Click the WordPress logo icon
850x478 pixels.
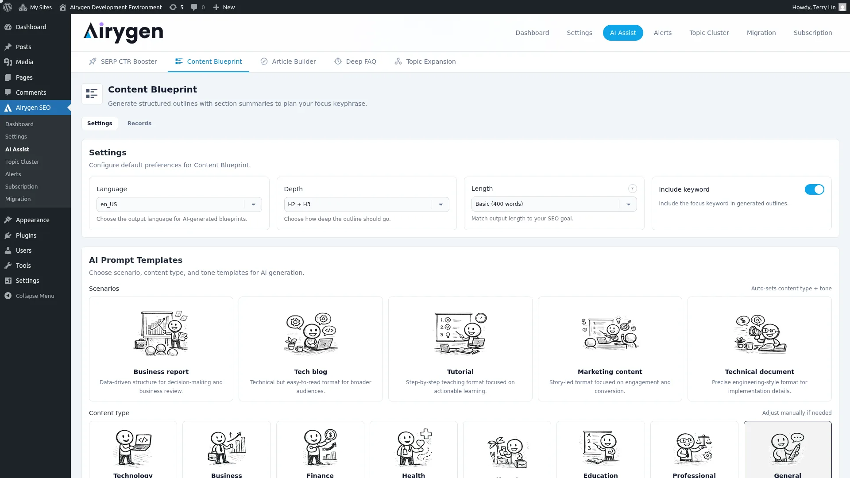coord(8,7)
